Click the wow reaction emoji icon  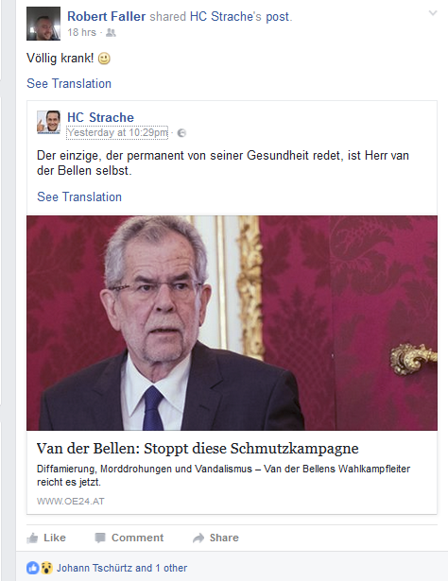click(x=46, y=568)
